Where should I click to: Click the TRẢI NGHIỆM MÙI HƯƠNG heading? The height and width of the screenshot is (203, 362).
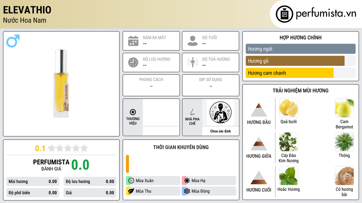(x=300, y=91)
